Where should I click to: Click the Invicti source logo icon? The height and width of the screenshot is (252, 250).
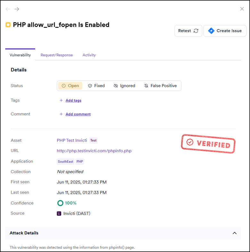click(59, 213)
